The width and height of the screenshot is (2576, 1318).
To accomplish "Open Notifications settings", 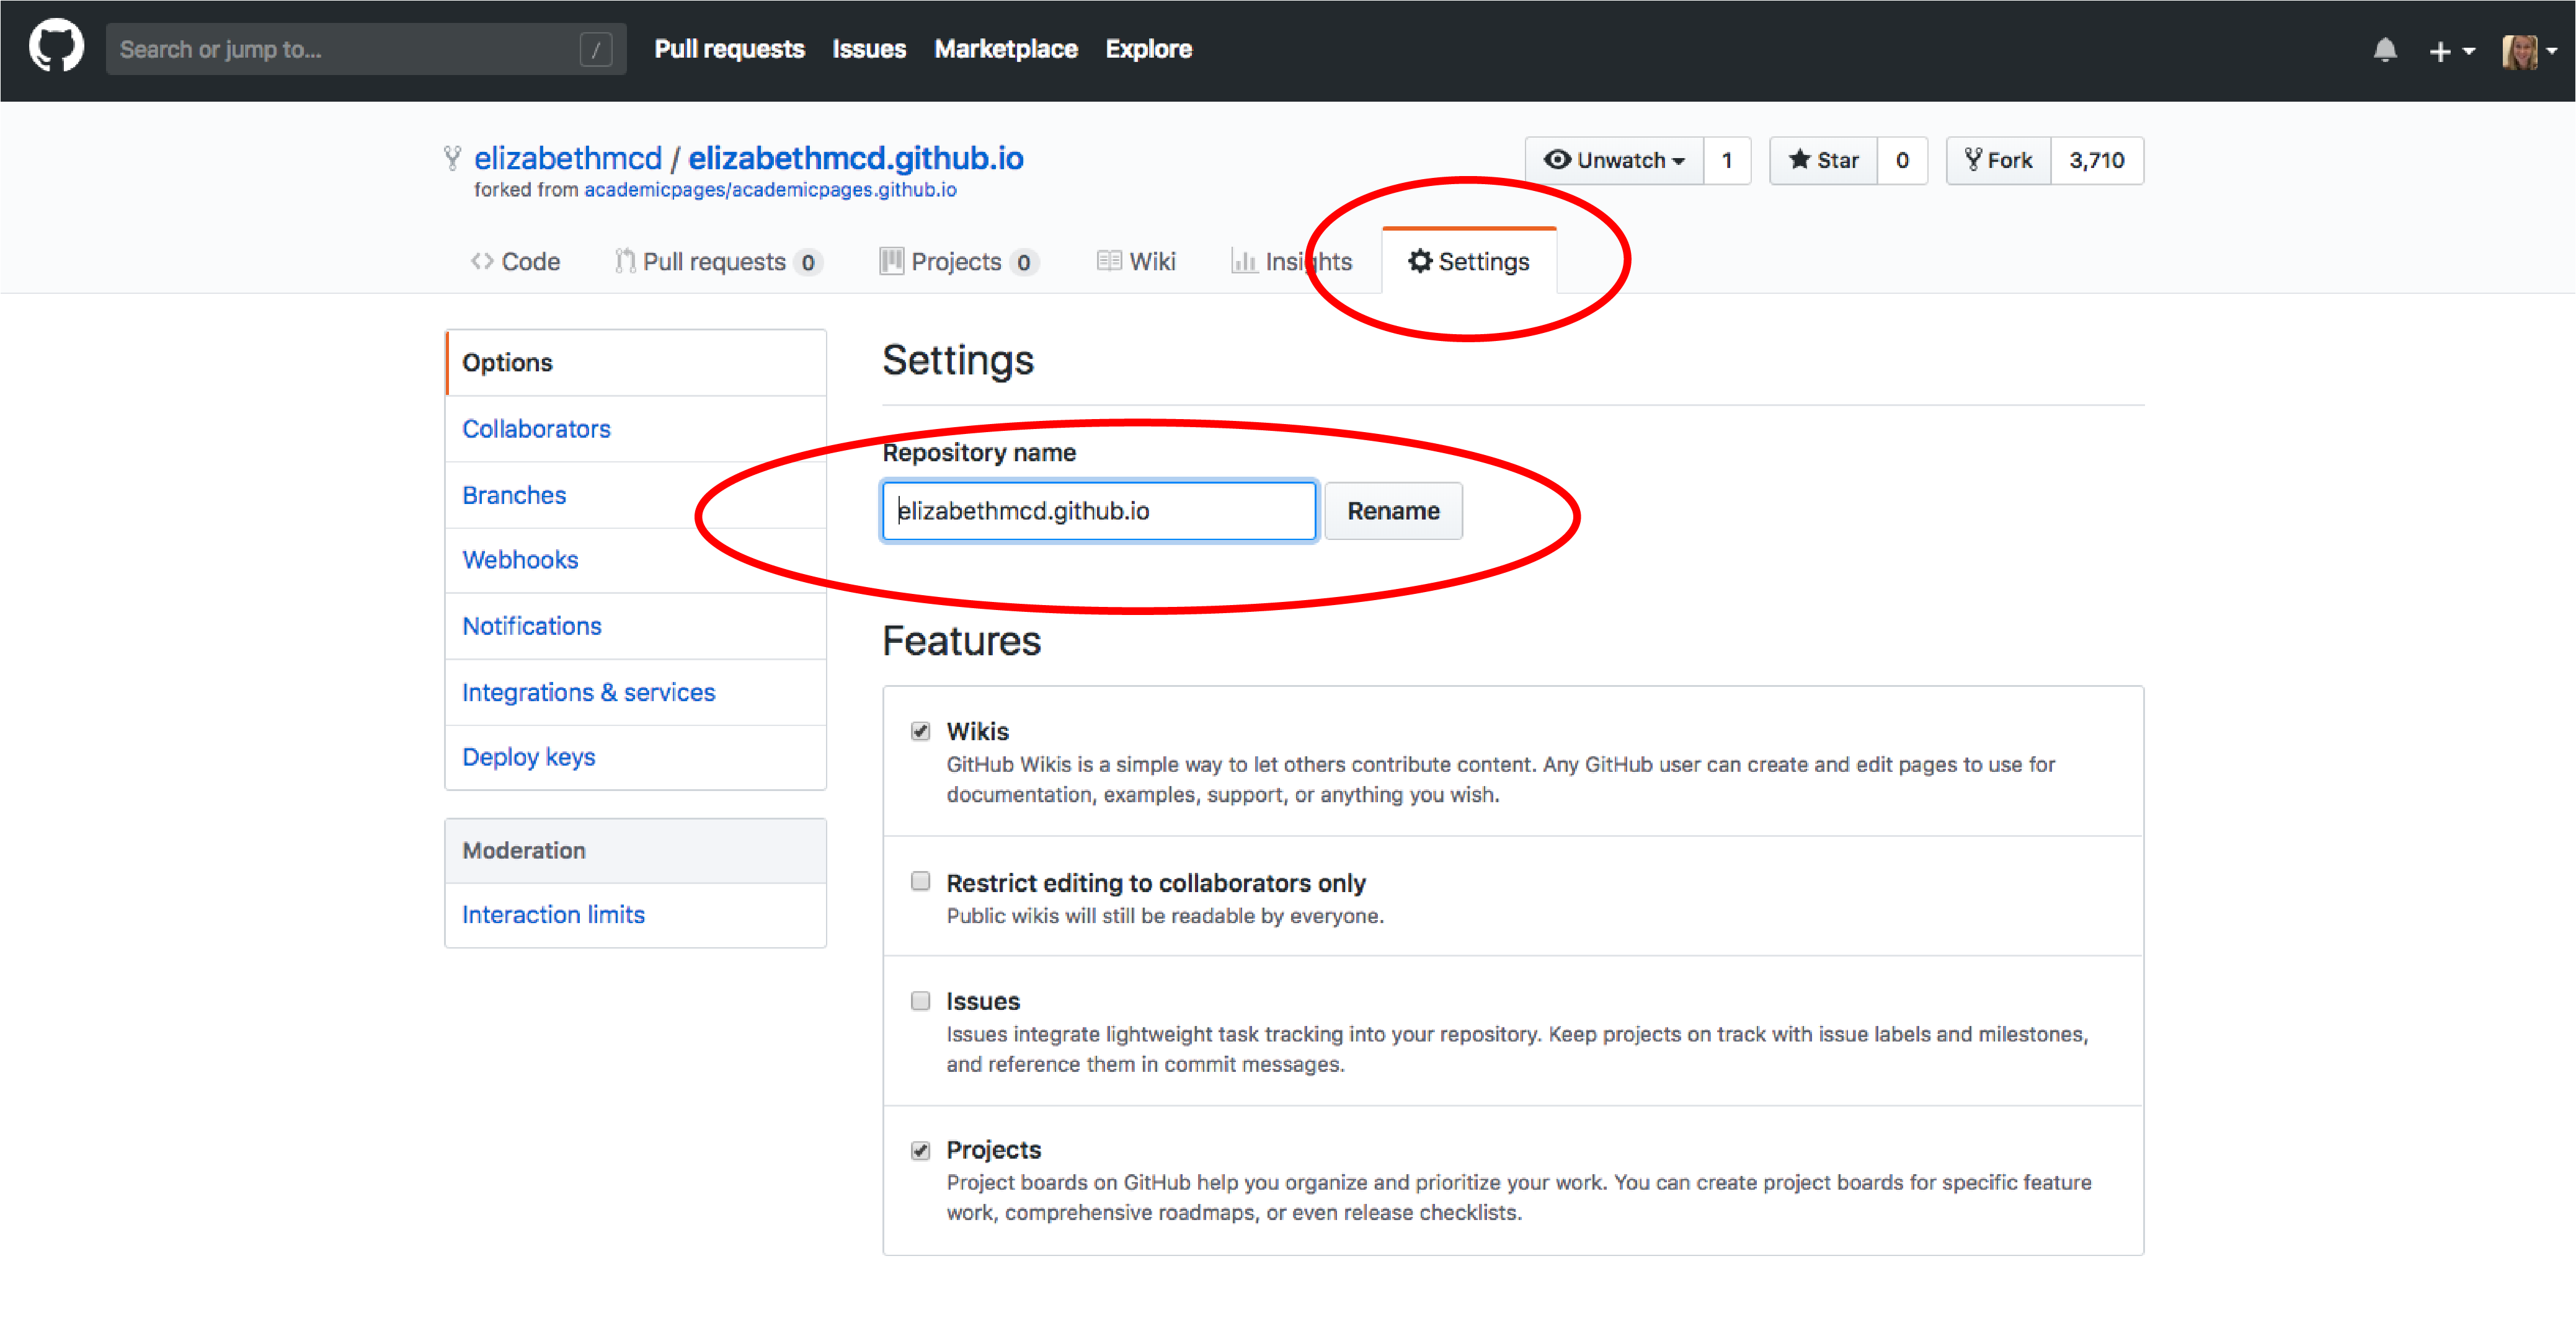I will [x=636, y=626].
